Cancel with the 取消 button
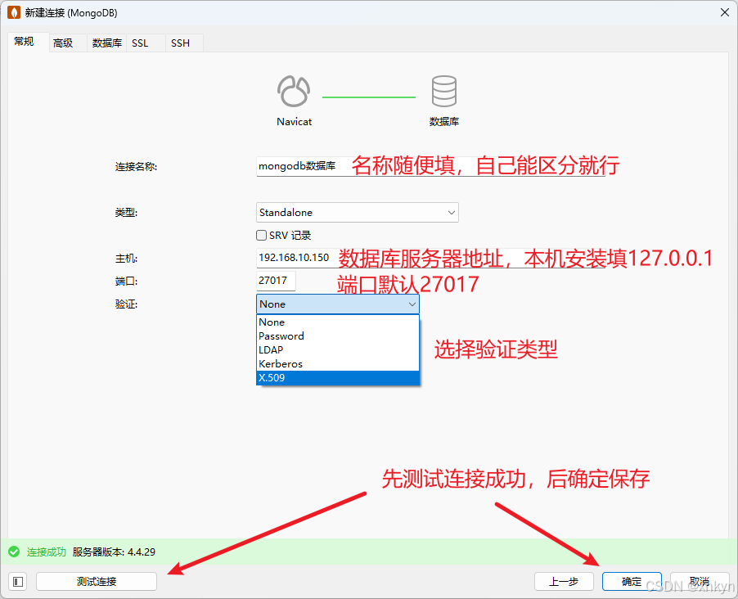The image size is (738, 599). [700, 582]
